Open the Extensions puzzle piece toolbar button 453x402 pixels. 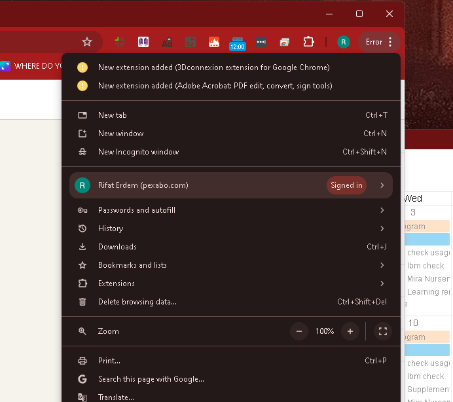pyautogui.click(x=308, y=42)
